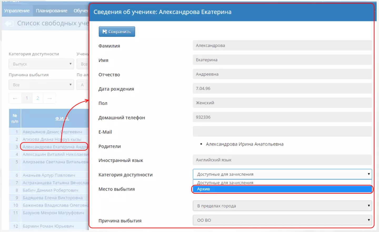Viewport: 379px width, 232px height.
Task: Open the В пределах города dropdown
Action: (282, 206)
